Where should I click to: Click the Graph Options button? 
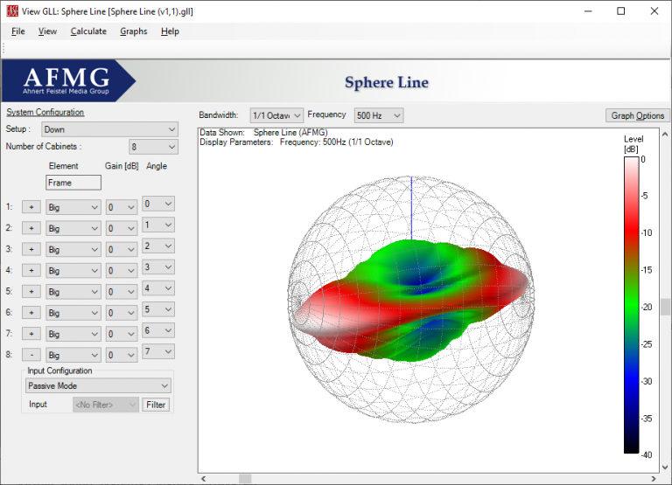637,115
